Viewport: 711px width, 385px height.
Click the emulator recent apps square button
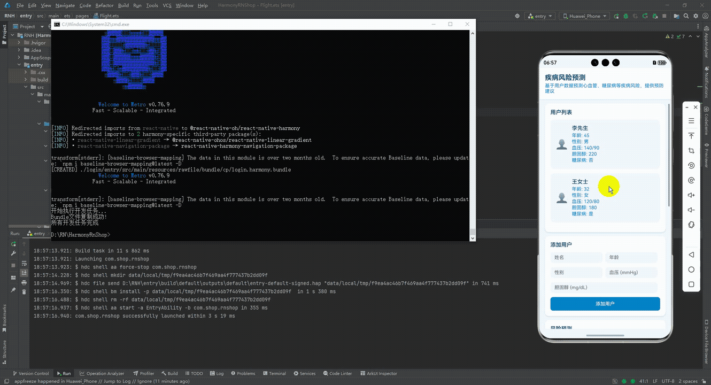pos(691,284)
